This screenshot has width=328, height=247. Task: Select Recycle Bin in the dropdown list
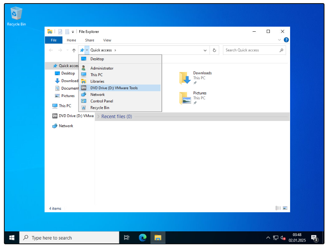click(x=120, y=108)
